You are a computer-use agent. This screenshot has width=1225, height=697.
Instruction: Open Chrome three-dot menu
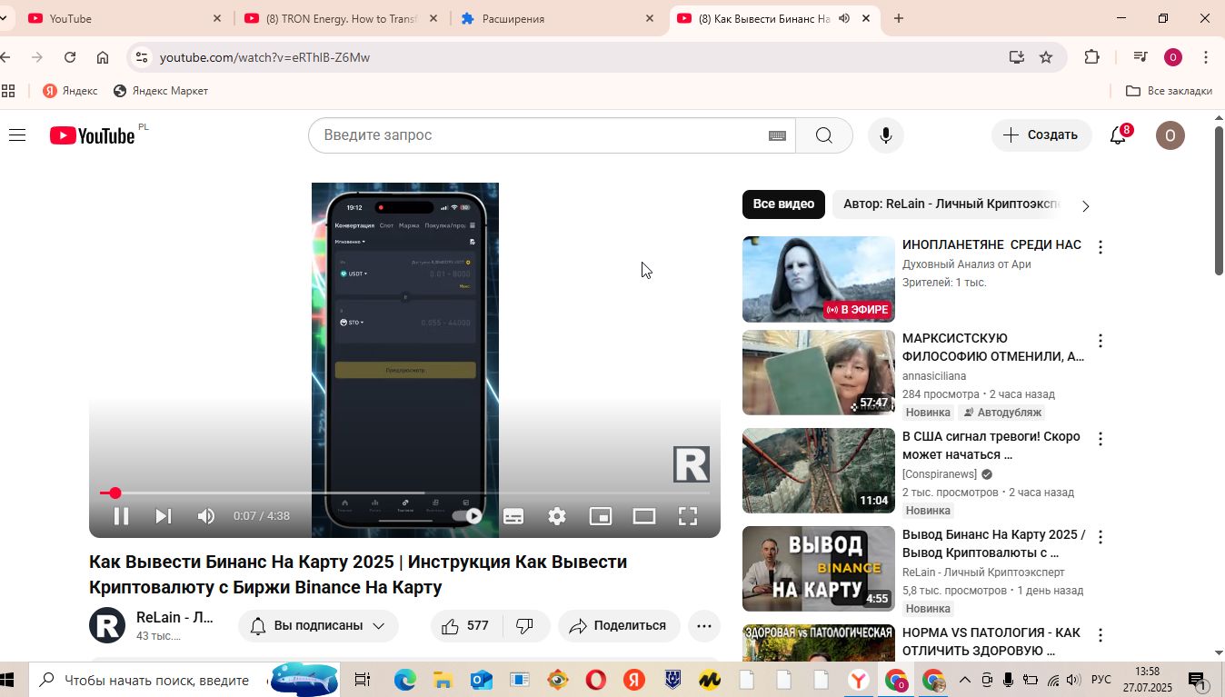coord(1206,57)
